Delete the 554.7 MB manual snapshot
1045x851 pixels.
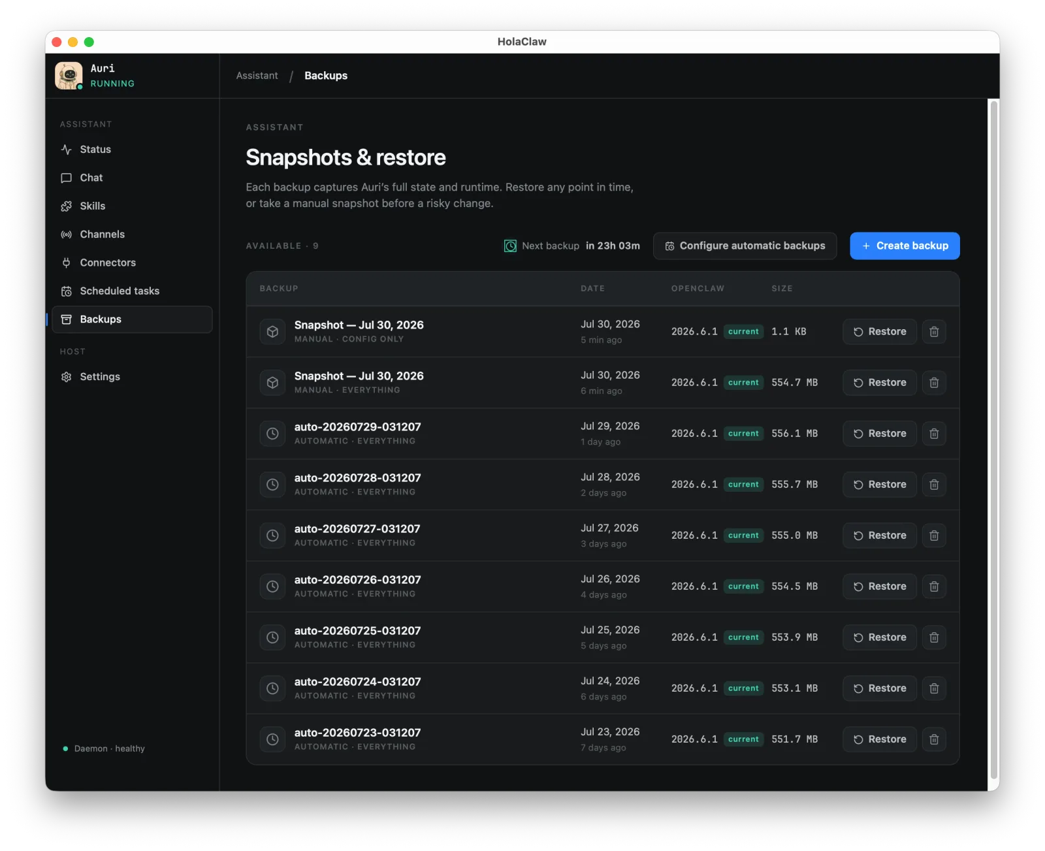coord(934,383)
